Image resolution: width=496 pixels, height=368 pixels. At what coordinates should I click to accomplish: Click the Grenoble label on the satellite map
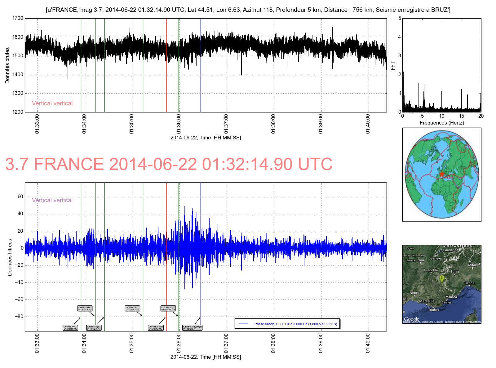click(431, 270)
